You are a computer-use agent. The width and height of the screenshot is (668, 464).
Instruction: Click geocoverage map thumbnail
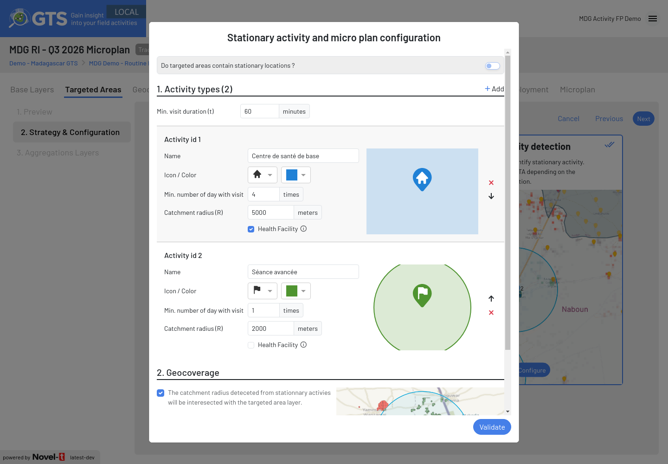click(x=420, y=401)
